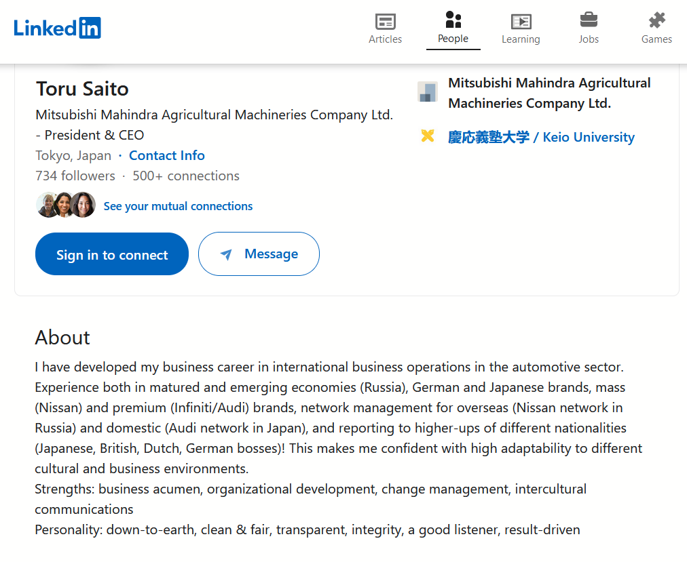Screen dimensions: 687x562
Task: Switch to the Jobs tab label
Action: click(589, 39)
